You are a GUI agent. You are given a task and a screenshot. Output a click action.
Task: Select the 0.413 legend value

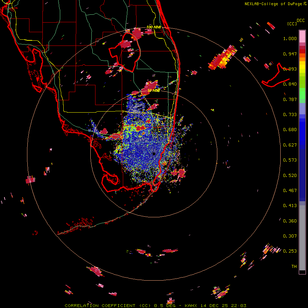point(290,206)
